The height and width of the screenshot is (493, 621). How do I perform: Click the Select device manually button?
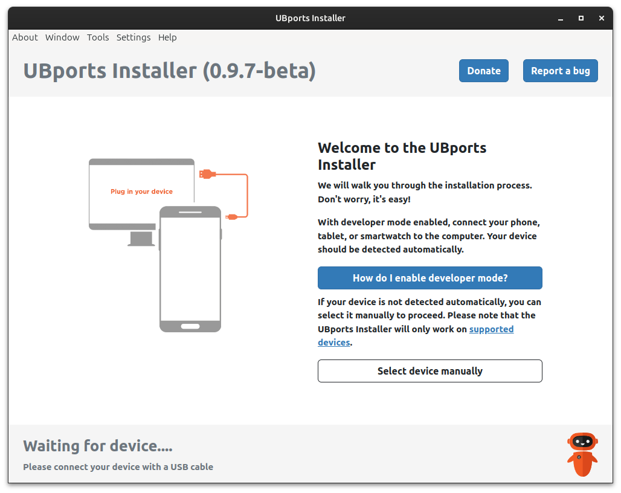430,371
